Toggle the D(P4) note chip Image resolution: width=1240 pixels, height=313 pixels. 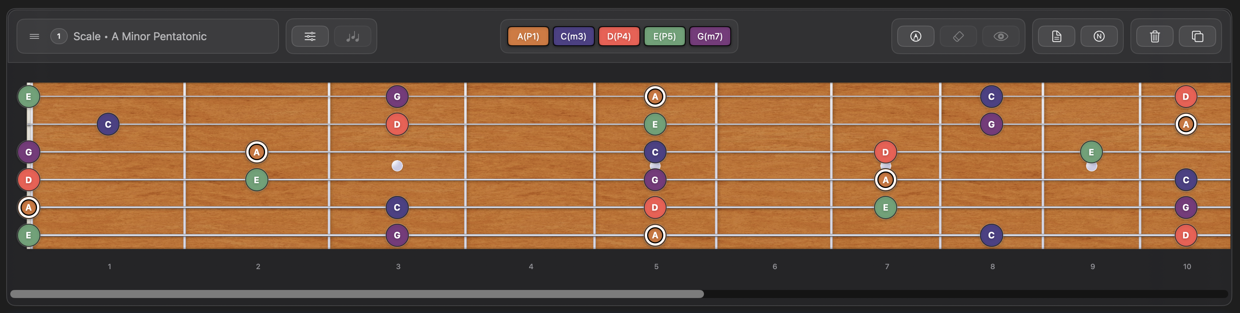click(619, 37)
